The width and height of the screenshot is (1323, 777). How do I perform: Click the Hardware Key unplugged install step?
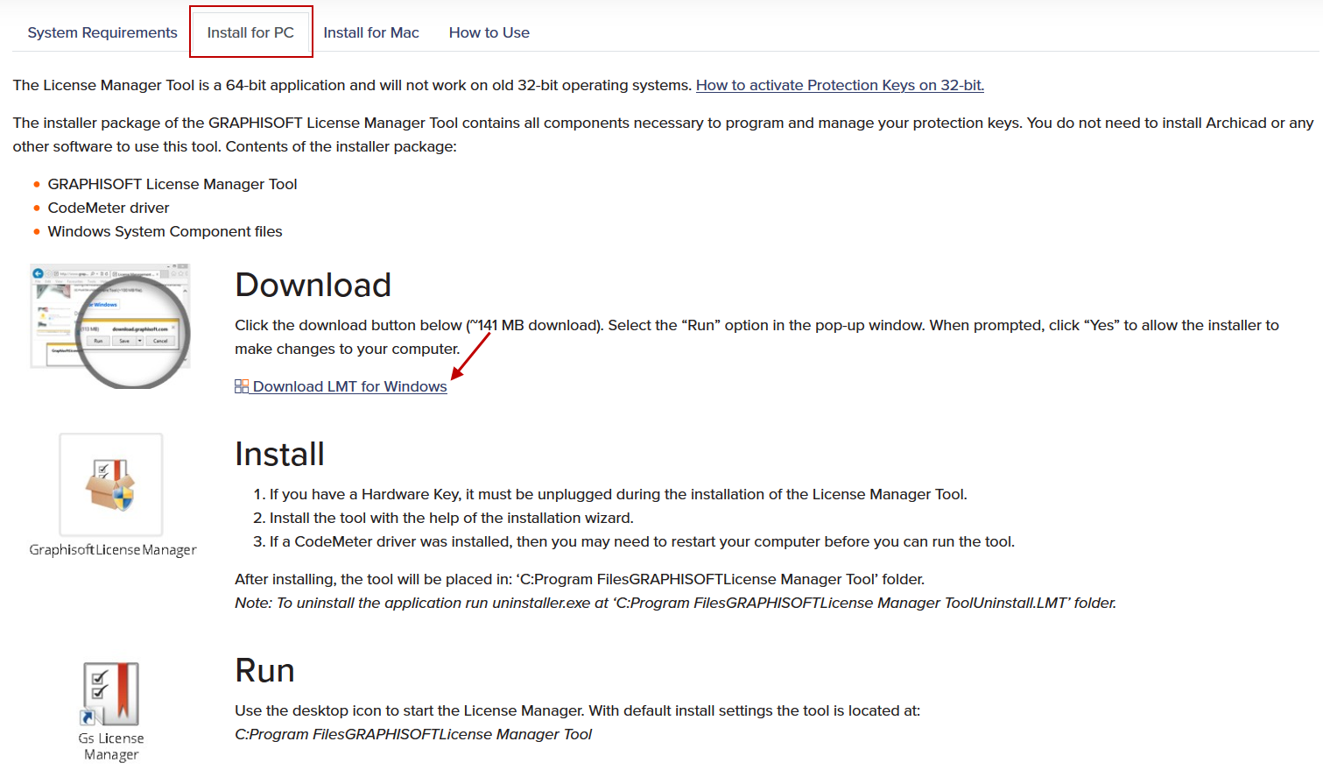click(618, 494)
